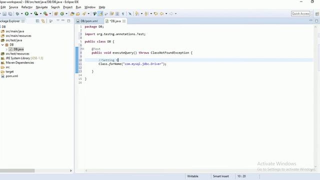Open the Next Annotation dropdown arrow
The height and width of the screenshot is (180, 320).
pyautogui.click(x=141, y=13)
